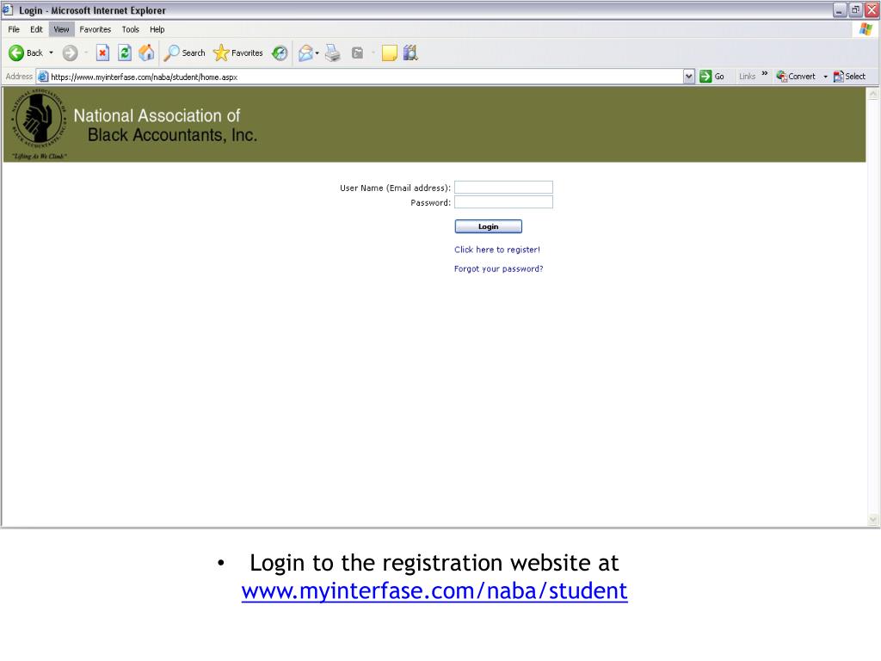The width and height of the screenshot is (881, 661).
Task: Open the File menu
Action: pos(14,29)
